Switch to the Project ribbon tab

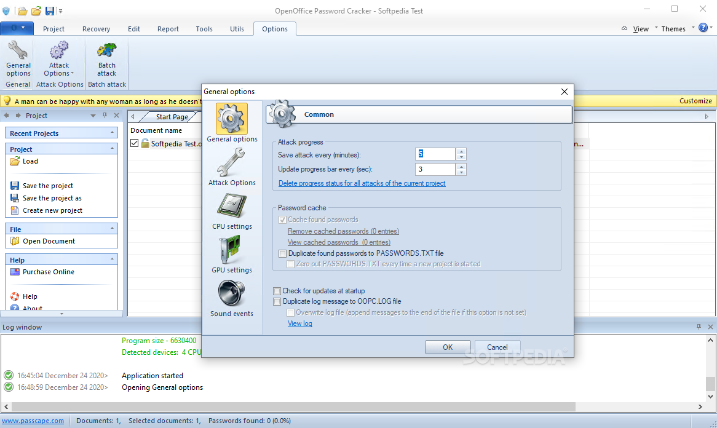53,29
